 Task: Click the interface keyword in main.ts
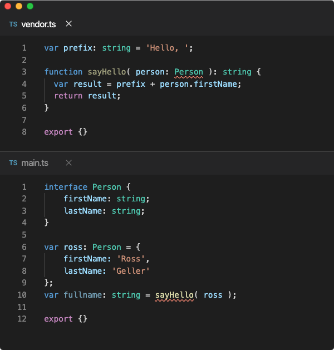click(66, 187)
